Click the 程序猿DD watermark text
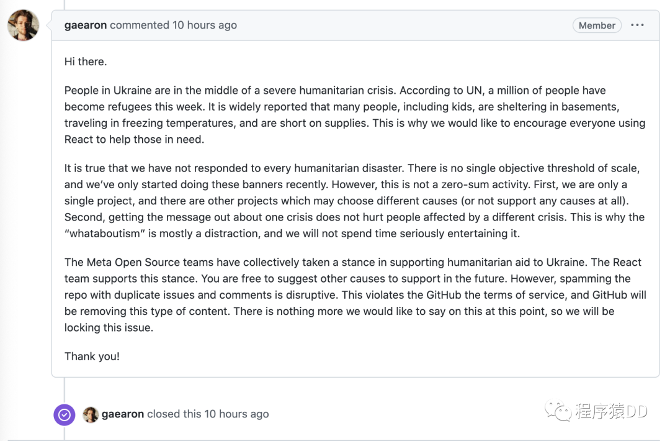The height and width of the screenshot is (441, 670). click(x=611, y=411)
